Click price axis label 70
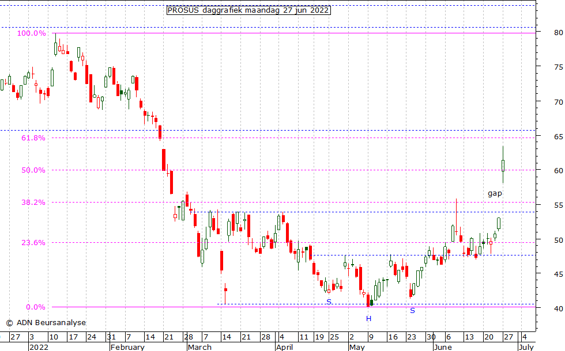This screenshot has height=351, width=565. click(x=559, y=102)
